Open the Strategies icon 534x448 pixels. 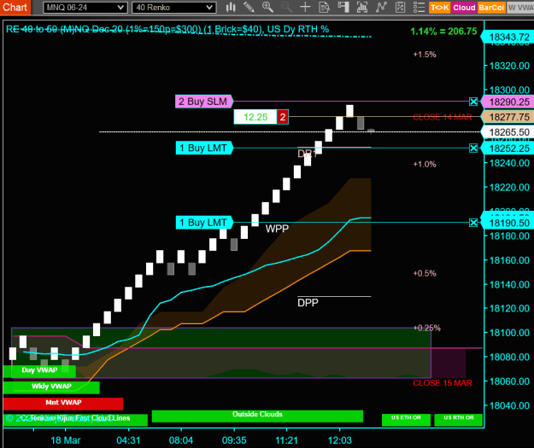pyautogui.click(x=400, y=7)
